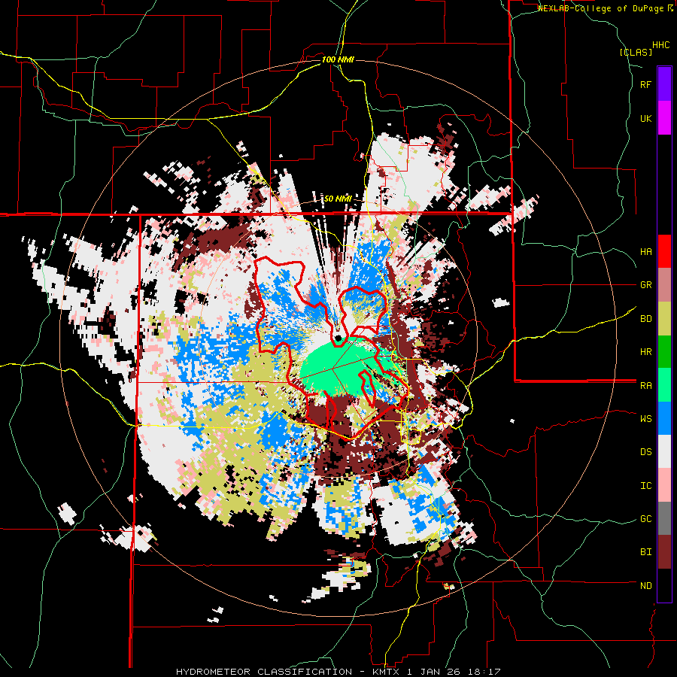Select the DS white legend swatch
Screen dimensions: 677x677
pyautogui.click(x=664, y=452)
